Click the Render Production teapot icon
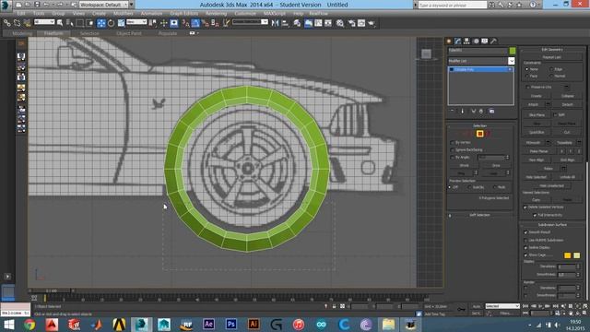This screenshot has height=332, width=590. (372, 23)
